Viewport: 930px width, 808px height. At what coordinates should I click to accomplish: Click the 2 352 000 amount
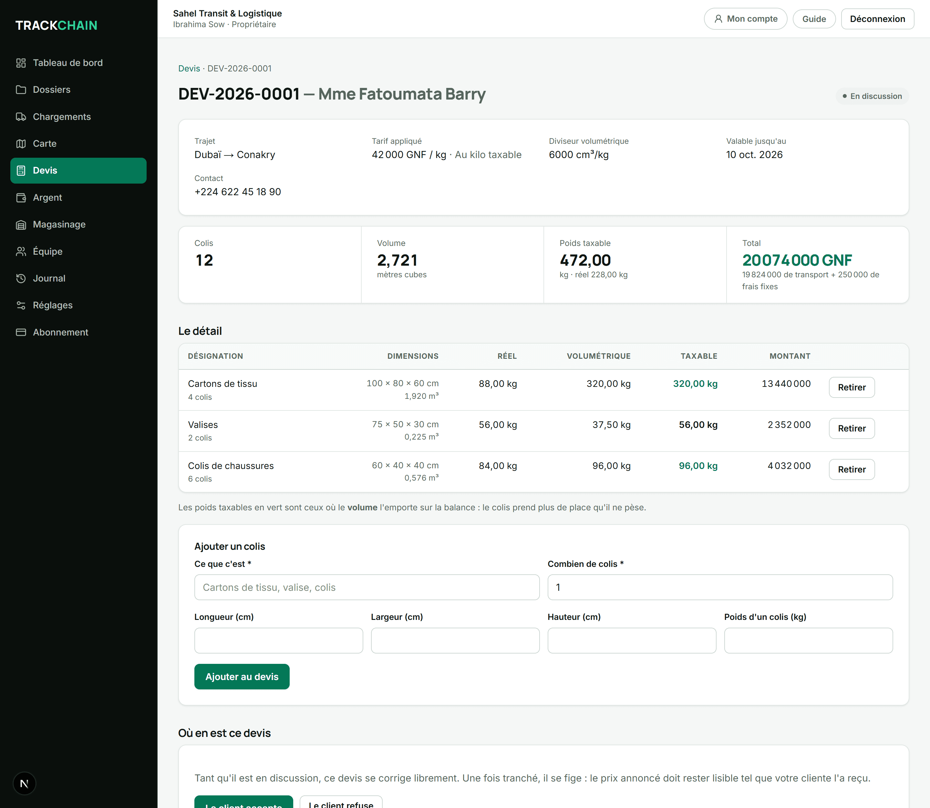789,425
